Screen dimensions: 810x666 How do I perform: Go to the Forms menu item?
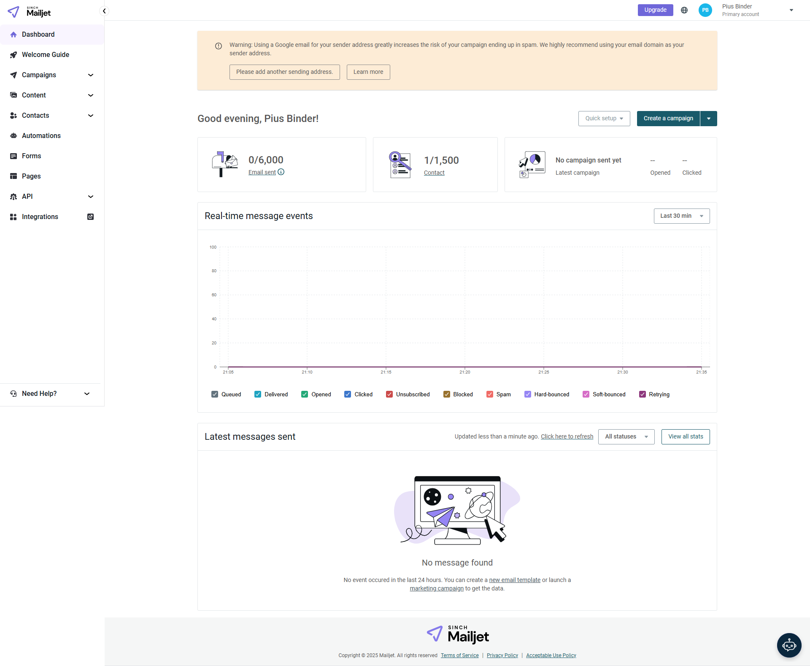32,156
